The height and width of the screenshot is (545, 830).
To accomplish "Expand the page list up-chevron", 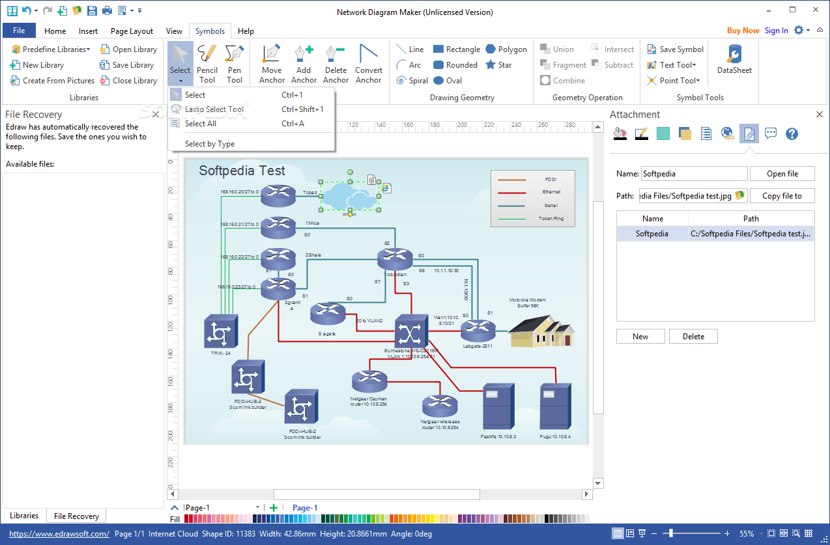I will coord(174,507).
